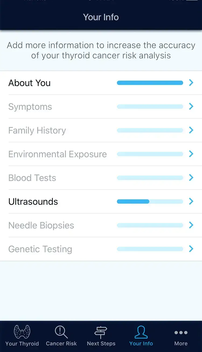Image resolution: width=202 pixels, height=352 pixels.
Task: Tap the Your Thyroid butterfly icon
Action: pos(22,332)
